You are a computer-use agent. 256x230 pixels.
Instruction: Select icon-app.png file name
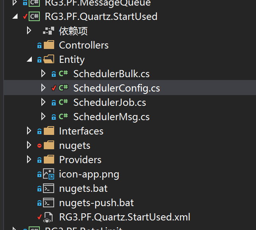point(89,174)
